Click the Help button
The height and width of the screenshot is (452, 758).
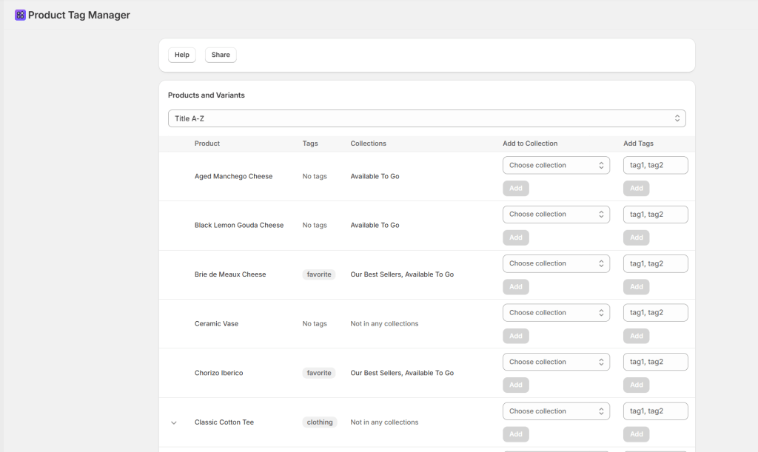pyautogui.click(x=182, y=55)
